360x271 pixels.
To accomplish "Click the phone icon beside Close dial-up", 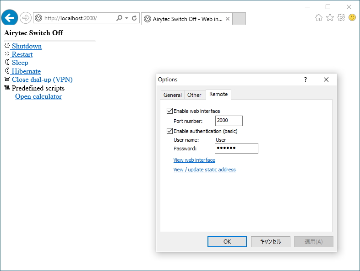I will click(7, 79).
